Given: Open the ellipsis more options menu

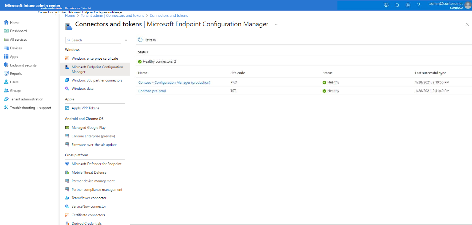Looking at the screenshot, I should pyautogui.click(x=277, y=24).
